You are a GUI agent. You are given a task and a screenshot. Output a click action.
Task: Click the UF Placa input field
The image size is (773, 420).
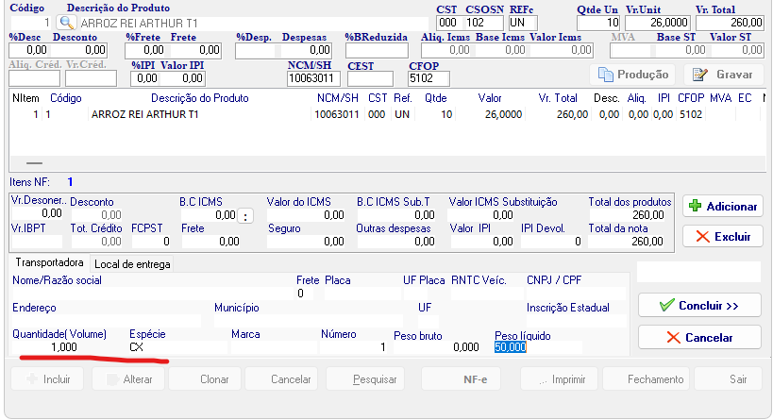[x=415, y=294]
